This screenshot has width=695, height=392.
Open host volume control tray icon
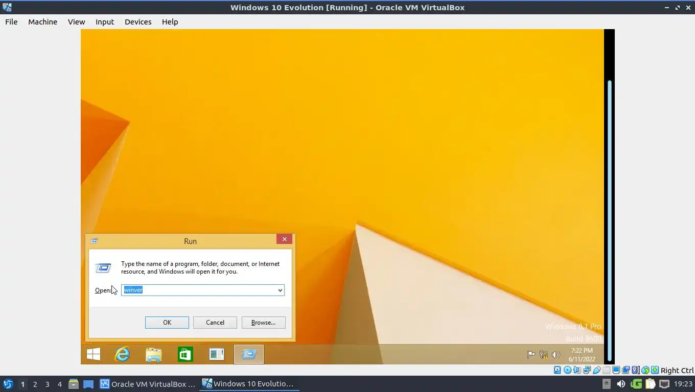[x=621, y=384]
